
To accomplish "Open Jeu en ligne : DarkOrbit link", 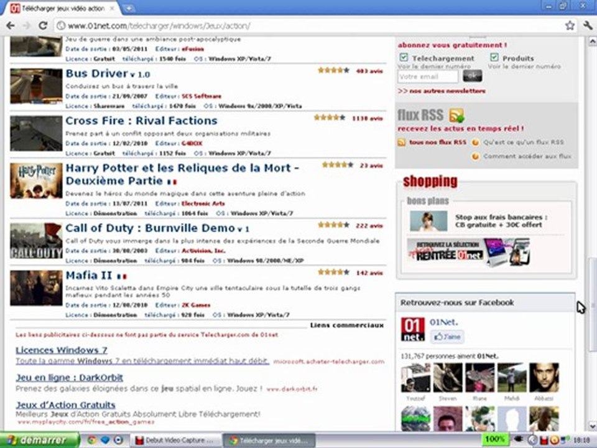I will [x=69, y=378].
